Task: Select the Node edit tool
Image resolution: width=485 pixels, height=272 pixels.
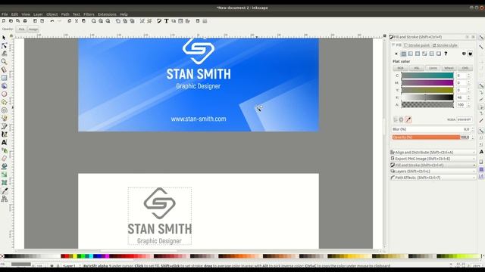Action: pyautogui.click(x=4, y=45)
